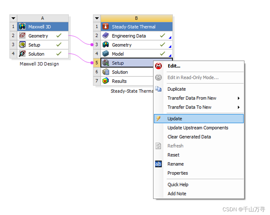Click the lightning bolt Update icon
This screenshot has width=270, height=215.
(x=159, y=119)
